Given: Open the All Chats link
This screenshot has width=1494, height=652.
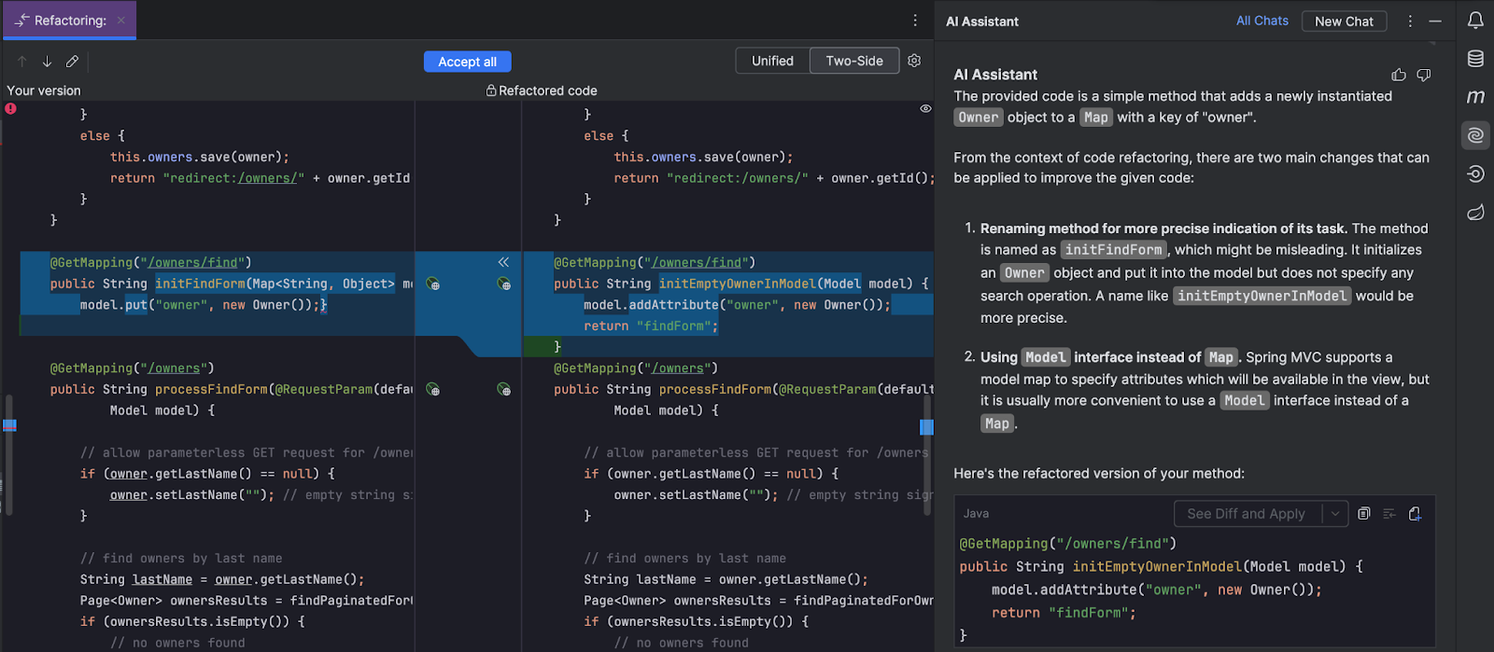Looking at the screenshot, I should click(1262, 21).
